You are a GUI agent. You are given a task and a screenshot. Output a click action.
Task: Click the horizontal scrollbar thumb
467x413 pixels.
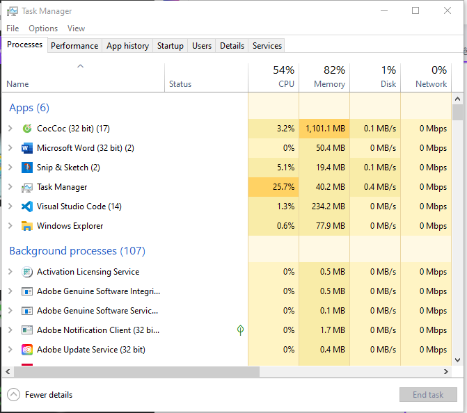[136, 372]
